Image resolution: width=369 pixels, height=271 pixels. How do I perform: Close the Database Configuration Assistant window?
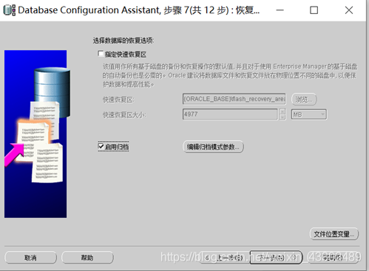click(349, 10)
